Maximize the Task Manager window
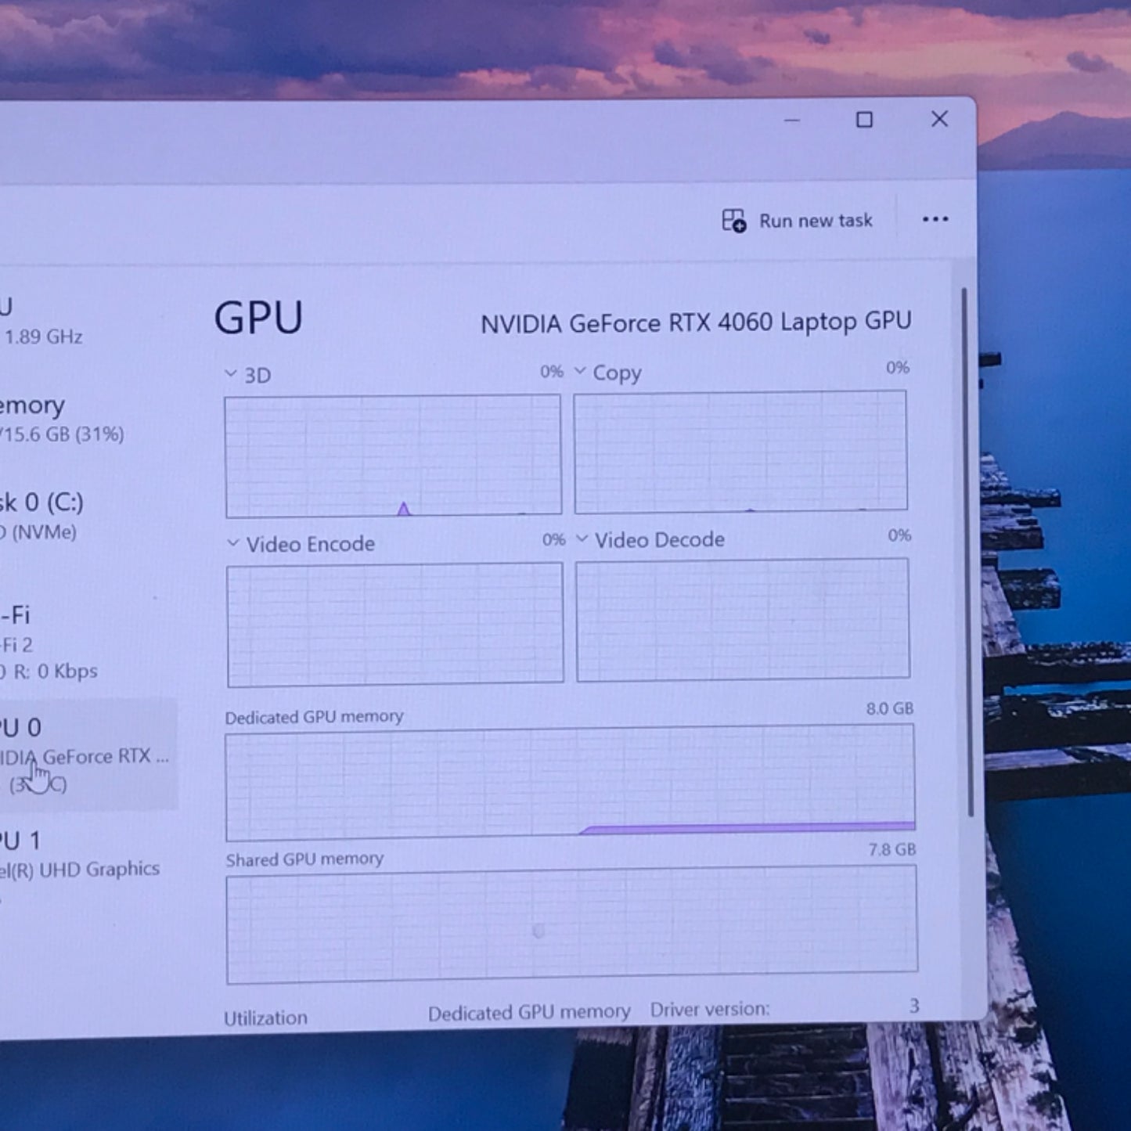 coord(864,120)
